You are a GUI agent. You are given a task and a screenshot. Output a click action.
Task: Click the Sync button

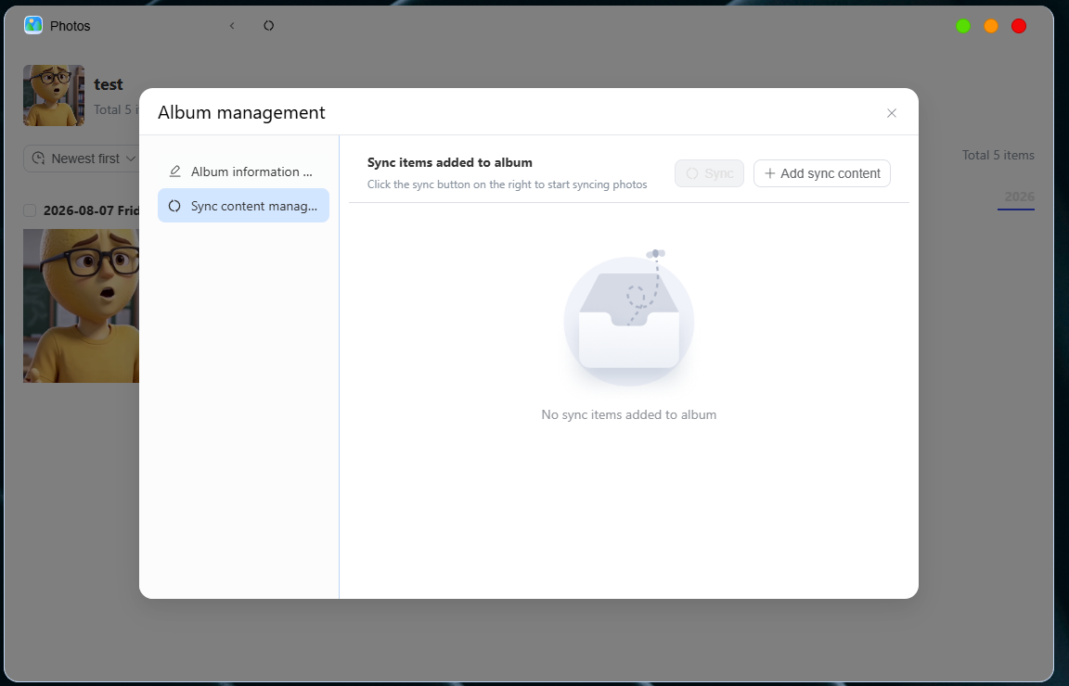tap(709, 173)
